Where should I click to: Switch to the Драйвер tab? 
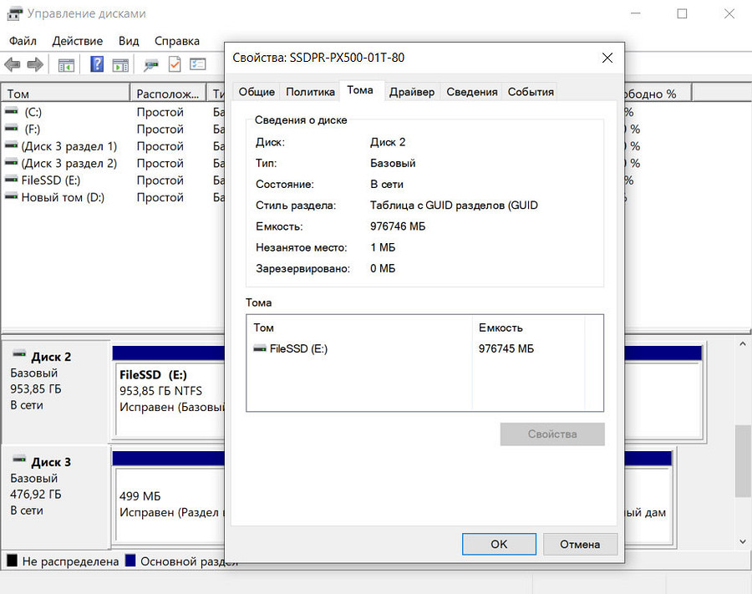pyautogui.click(x=411, y=92)
